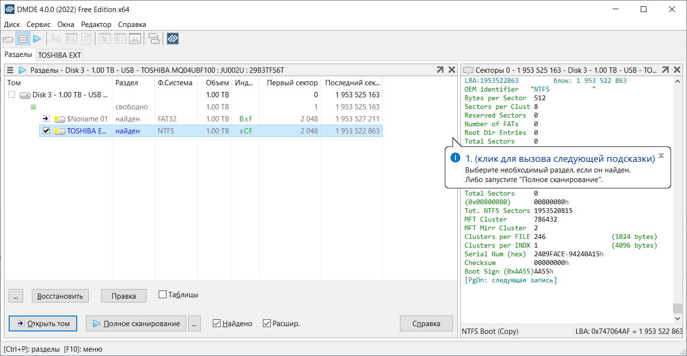Click the stacked disks toolbar icon
Screen dimensions: 687x356
point(154,39)
